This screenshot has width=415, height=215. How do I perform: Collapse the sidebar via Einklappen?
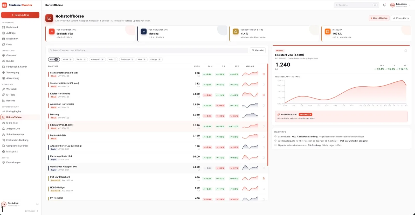pyautogui.click(x=32, y=211)
